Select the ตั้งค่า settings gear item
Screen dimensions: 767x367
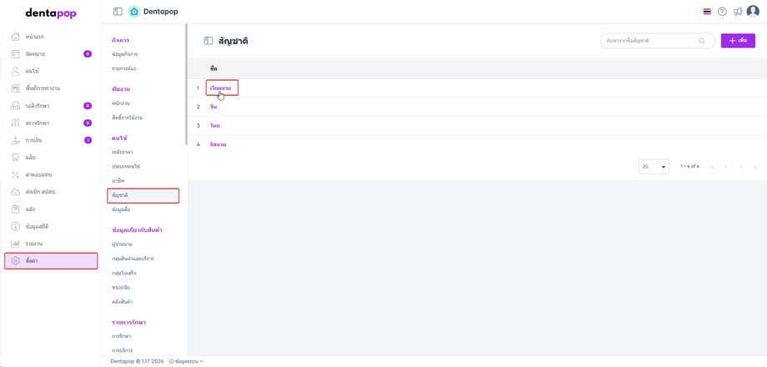pos(51,261)
